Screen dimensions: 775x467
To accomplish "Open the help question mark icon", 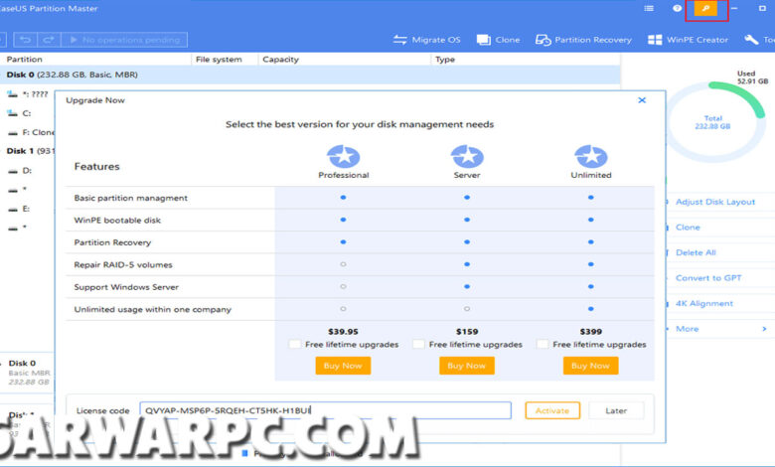I will point(678,8).
